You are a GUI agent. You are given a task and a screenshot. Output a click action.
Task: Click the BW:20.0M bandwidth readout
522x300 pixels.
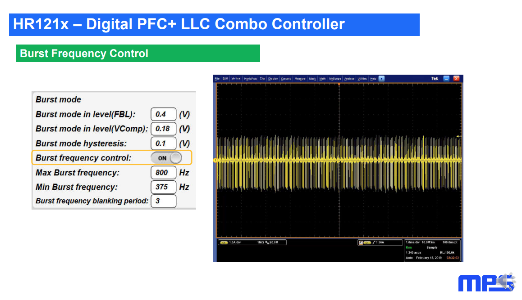(272, 242)
